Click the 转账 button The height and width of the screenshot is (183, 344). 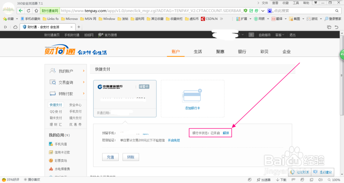pyautogui.click(x=131, y=157)
